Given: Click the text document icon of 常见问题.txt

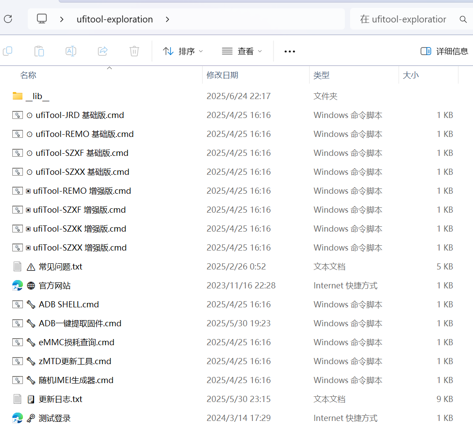Looking at the screenshot, I should pyautogui.click(x=18, y=266).
